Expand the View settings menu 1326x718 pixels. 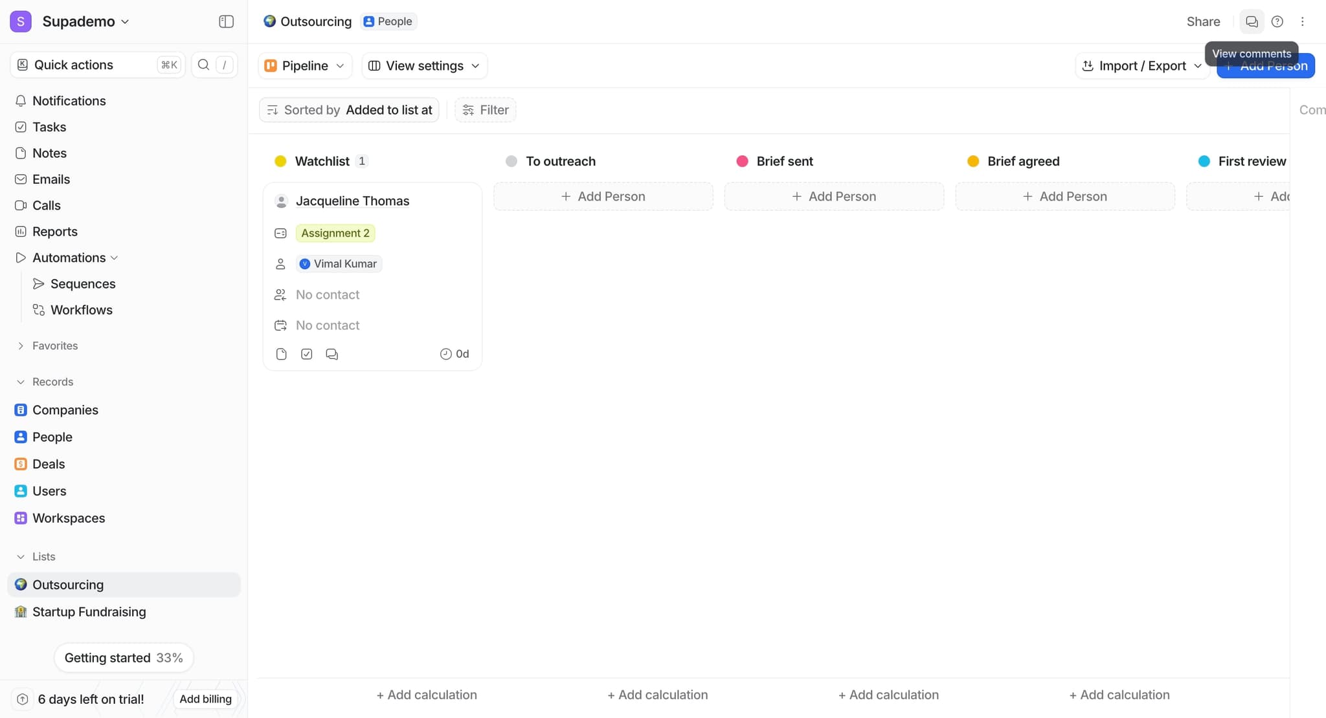423,65
